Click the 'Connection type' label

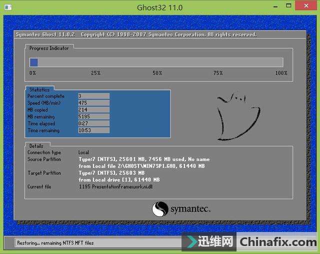click(44, 152)
